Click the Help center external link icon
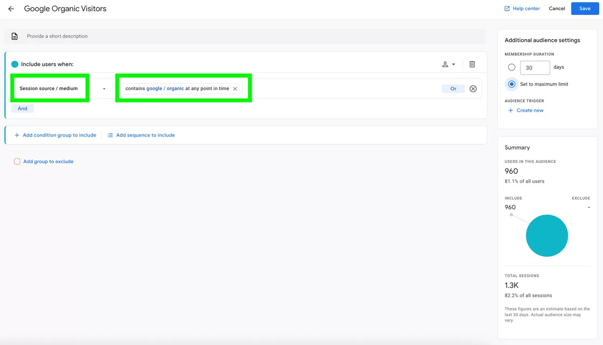 click(x=507, y=9)
